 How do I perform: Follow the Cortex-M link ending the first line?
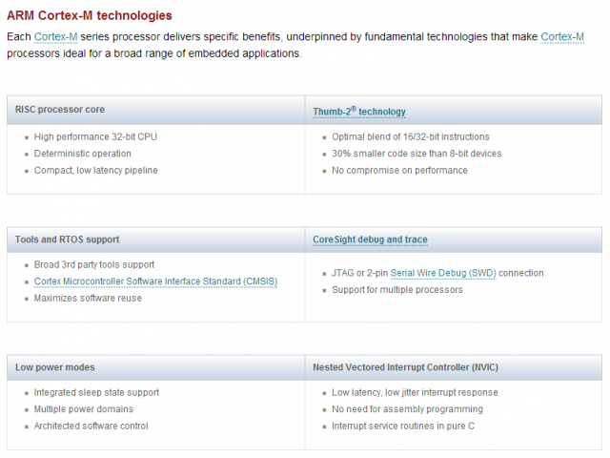pyautogui.click(x=562, y=36)
